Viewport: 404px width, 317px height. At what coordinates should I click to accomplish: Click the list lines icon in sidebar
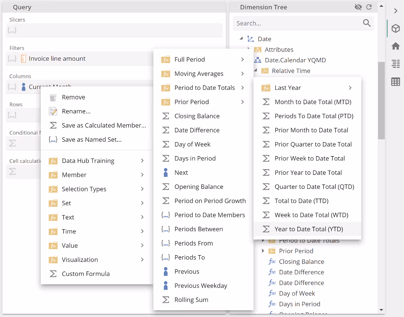coord(395,64)
